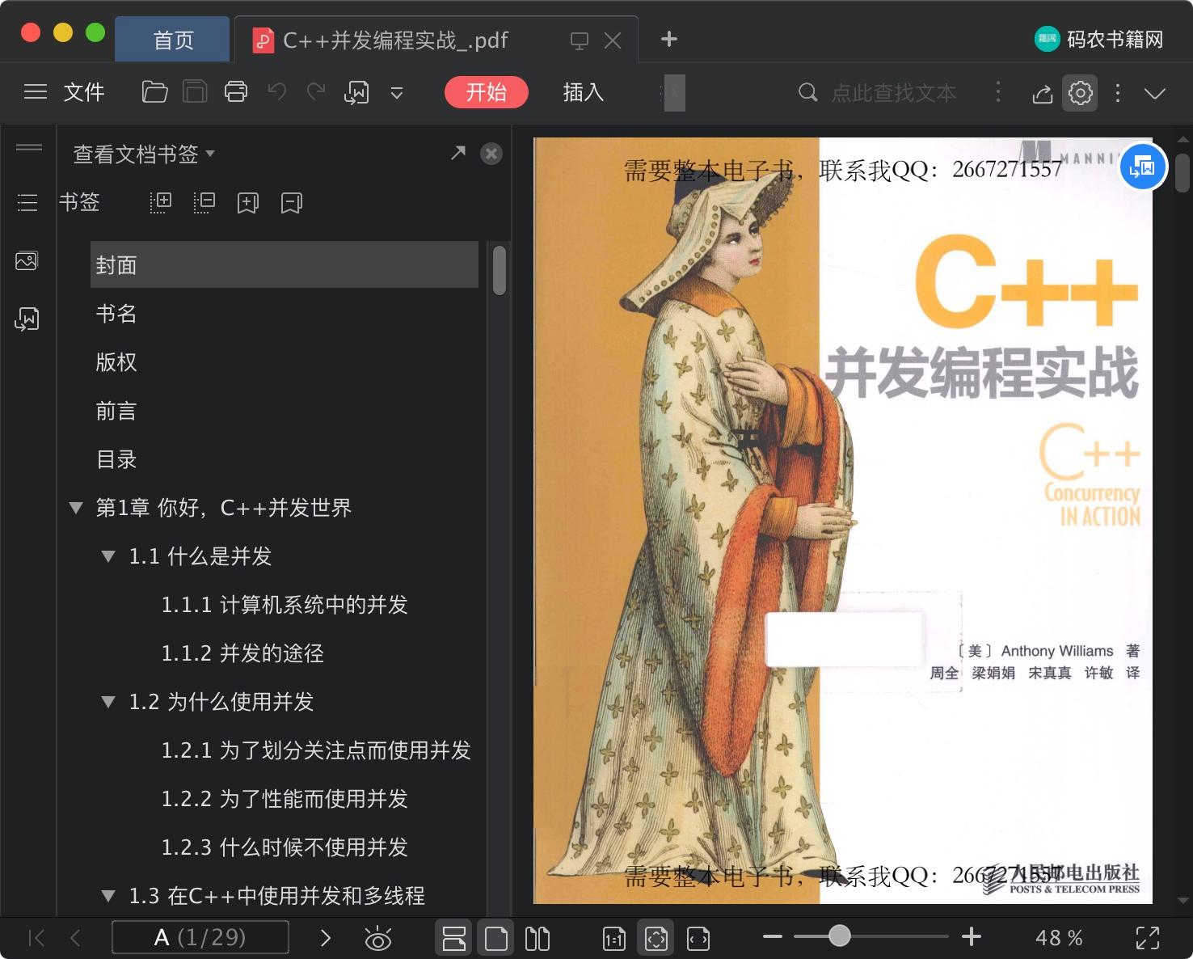Image resolution: width=1193 pixels, height=959 pixels.
Task: Zoom out with minus button
Action: pos(773,937)
